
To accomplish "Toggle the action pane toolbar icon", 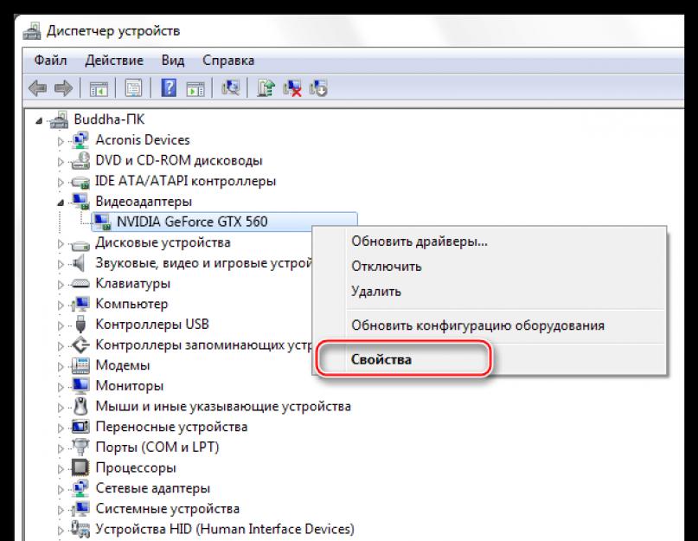I will coord(195,88).
